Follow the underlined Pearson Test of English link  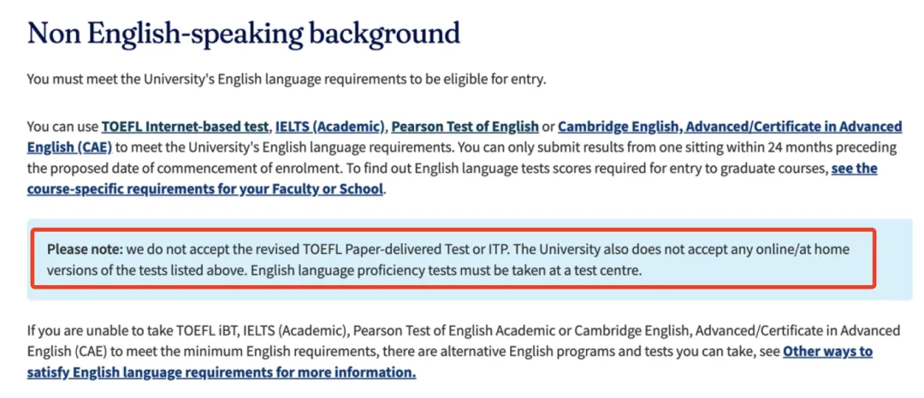click(465, 127)
